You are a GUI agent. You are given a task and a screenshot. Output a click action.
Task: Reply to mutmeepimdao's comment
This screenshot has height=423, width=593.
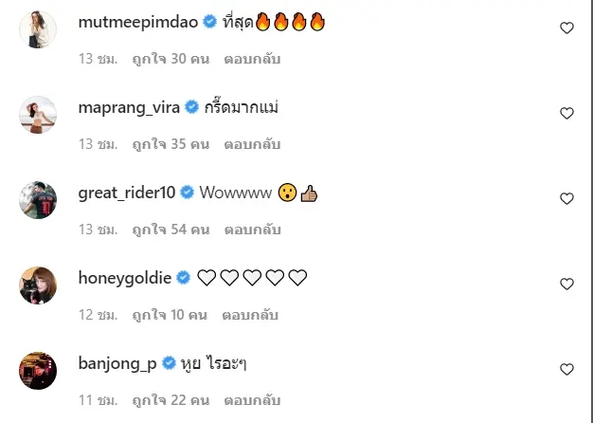tap(253, 59)
